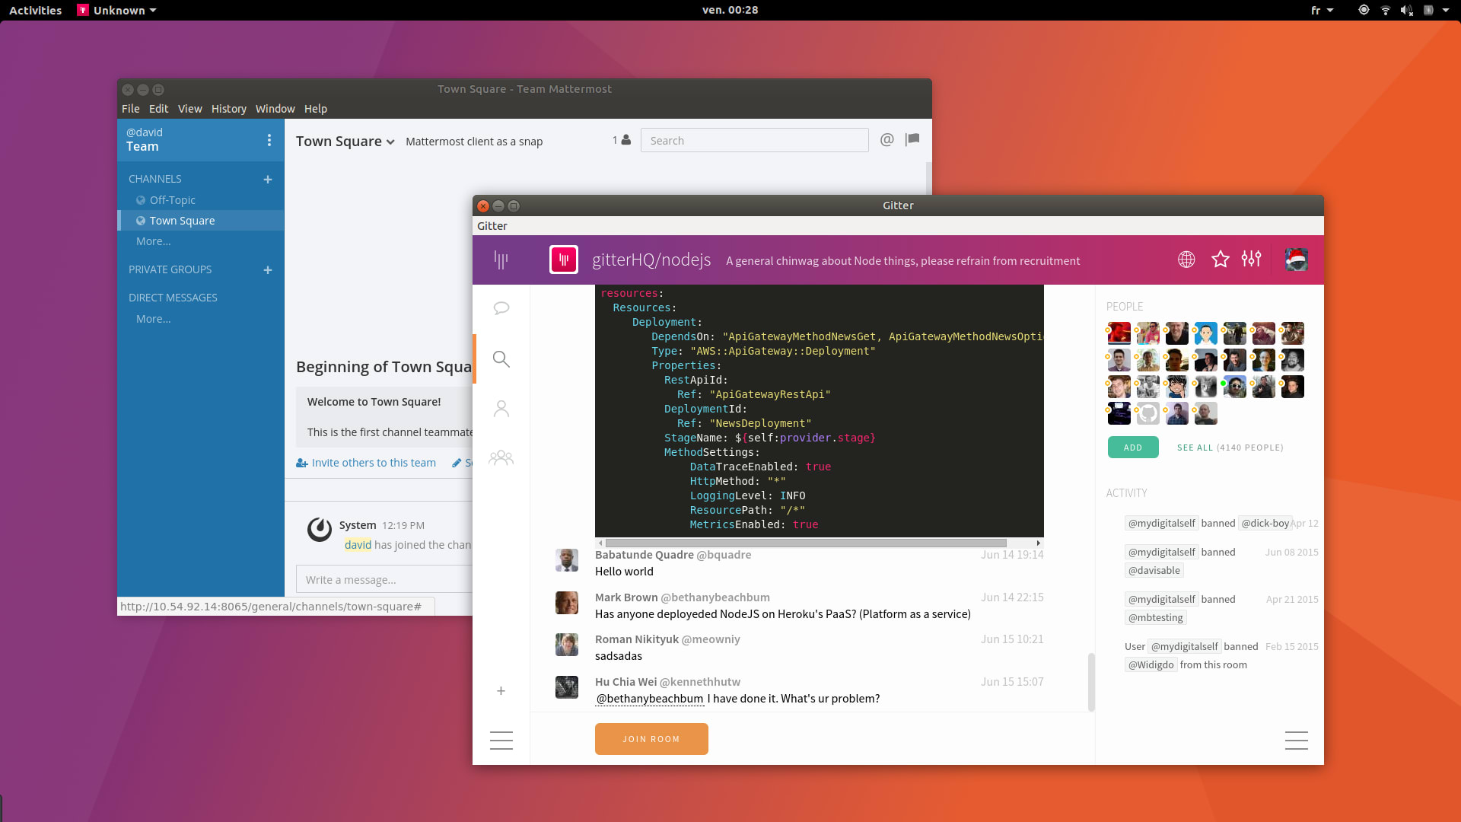Open the History menu
Viewport: 1461px width, 822px height.
click(228, 109)
